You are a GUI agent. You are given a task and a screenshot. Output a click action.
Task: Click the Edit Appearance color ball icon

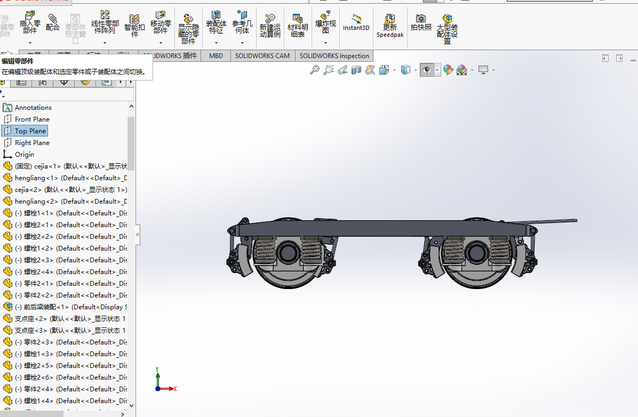[x=448, y=70]
